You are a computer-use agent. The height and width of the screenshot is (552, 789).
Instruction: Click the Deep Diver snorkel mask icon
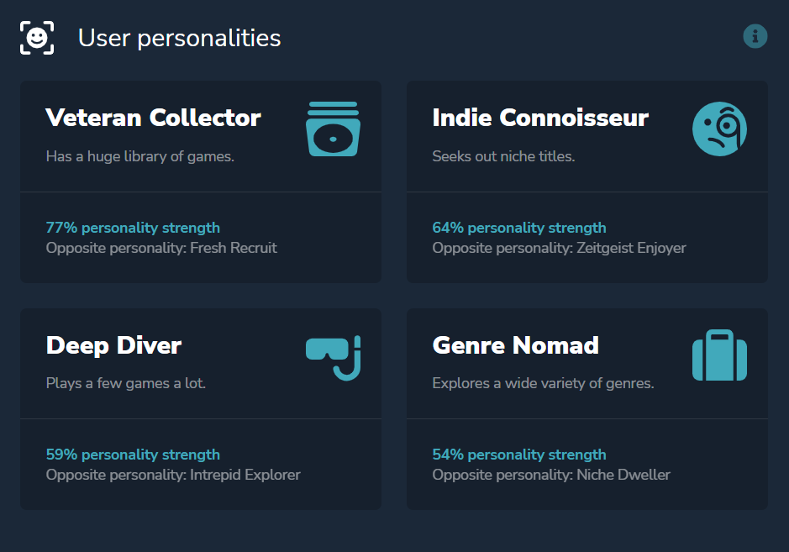click(333, 357)
